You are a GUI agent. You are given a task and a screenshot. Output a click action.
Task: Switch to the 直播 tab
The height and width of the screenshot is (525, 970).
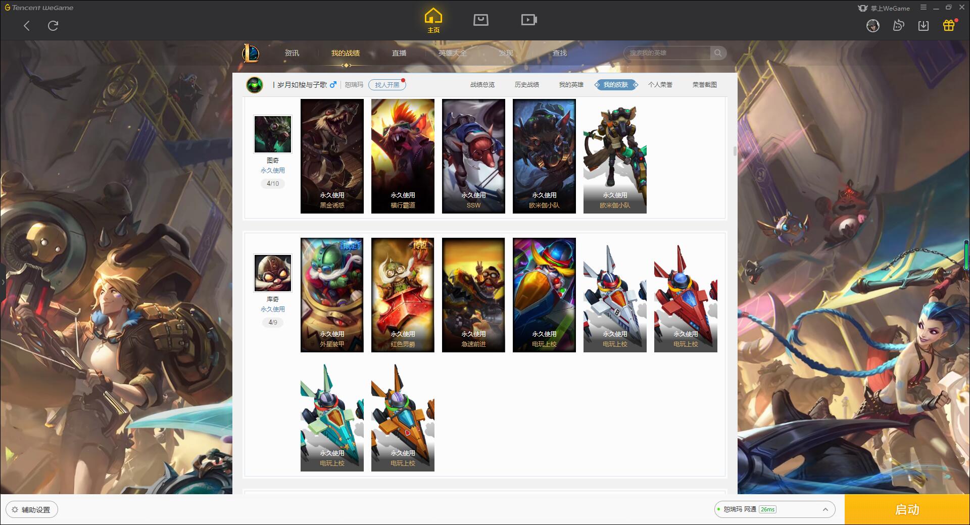click(399, 53)
